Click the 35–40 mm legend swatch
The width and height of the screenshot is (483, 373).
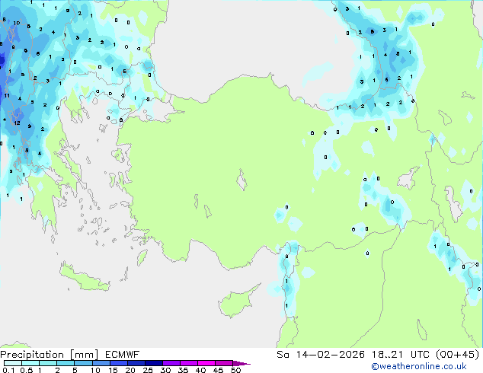point(188,363)
